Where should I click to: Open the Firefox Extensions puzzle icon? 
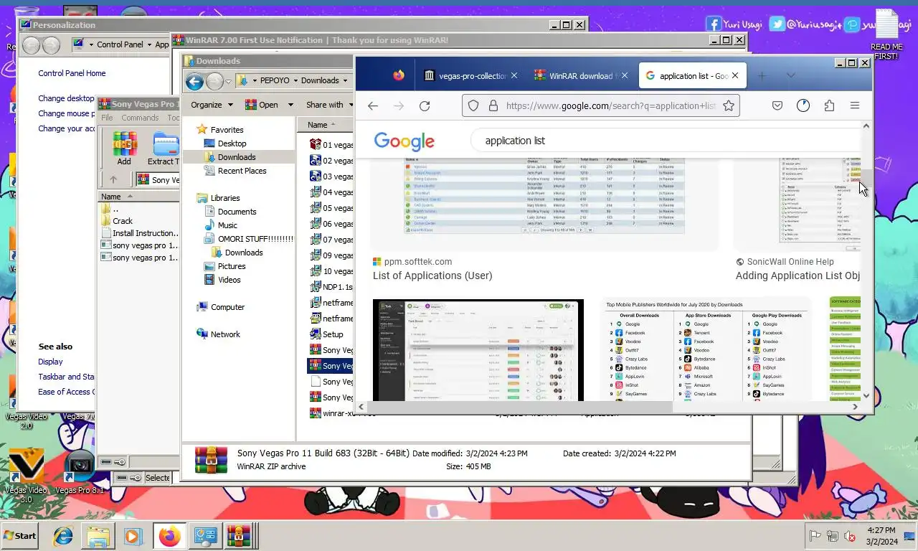(829, 105)
